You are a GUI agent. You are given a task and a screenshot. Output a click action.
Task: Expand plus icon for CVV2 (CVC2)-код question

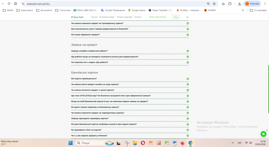pos(188,96)
